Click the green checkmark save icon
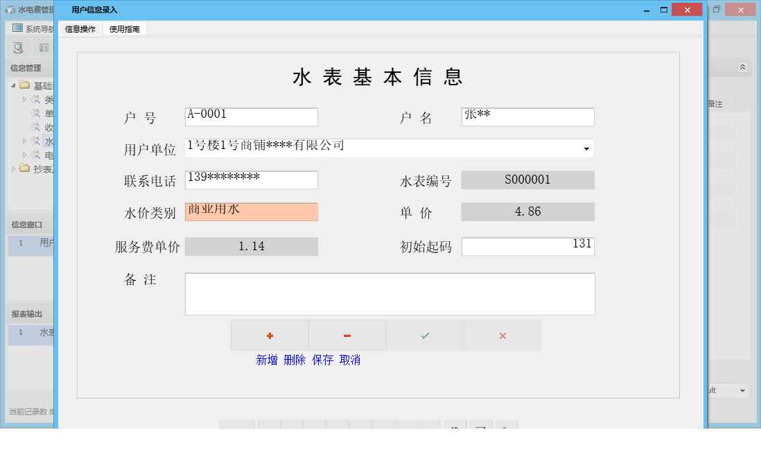761x454 pixels. pyautogui.click(x=425, y=335)
